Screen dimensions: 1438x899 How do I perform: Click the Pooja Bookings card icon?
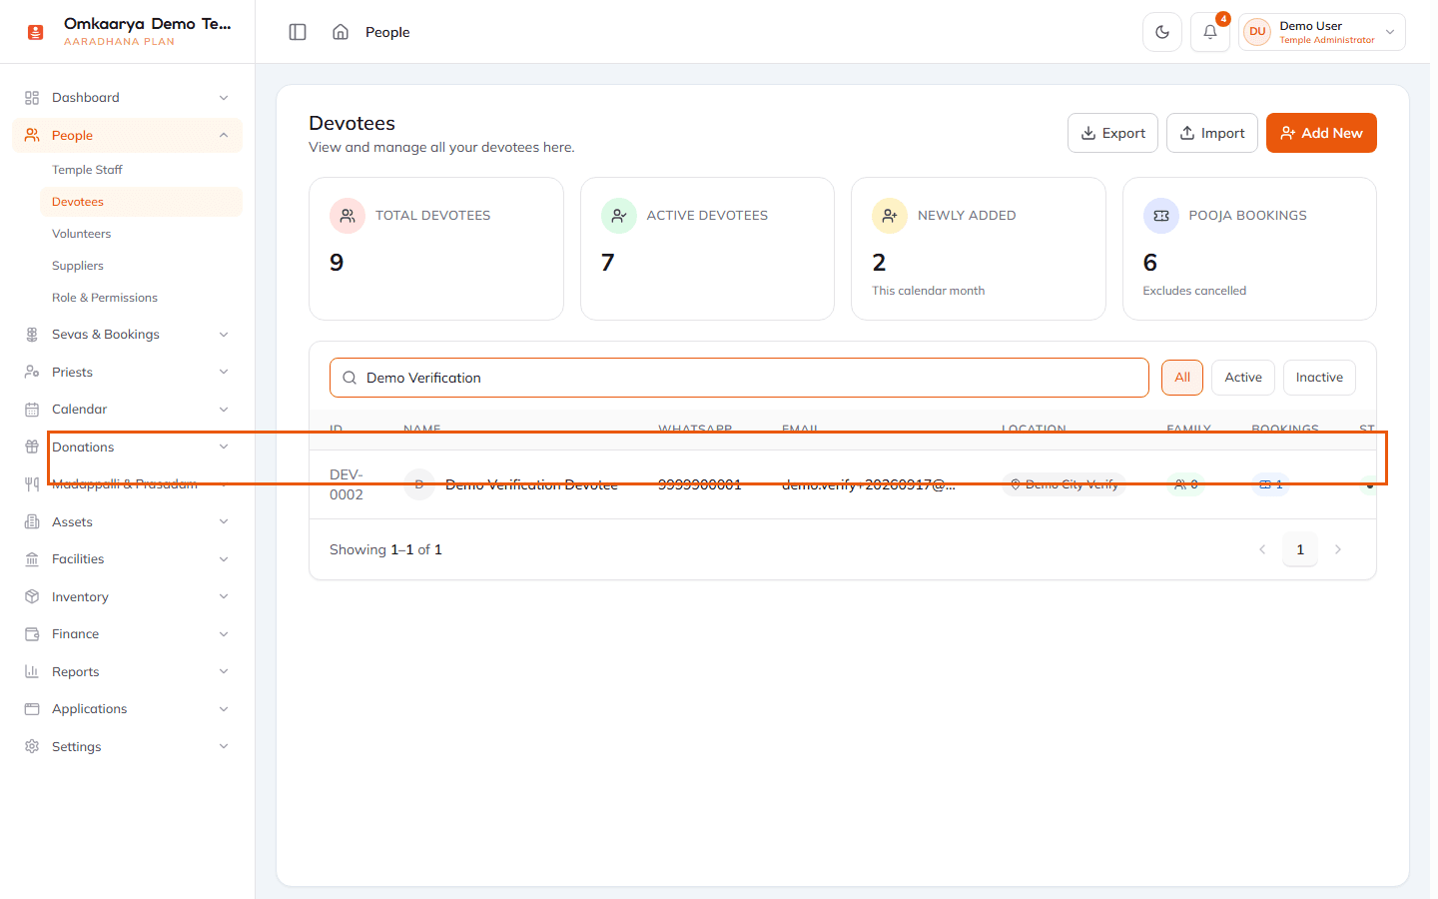point(1161,216)
